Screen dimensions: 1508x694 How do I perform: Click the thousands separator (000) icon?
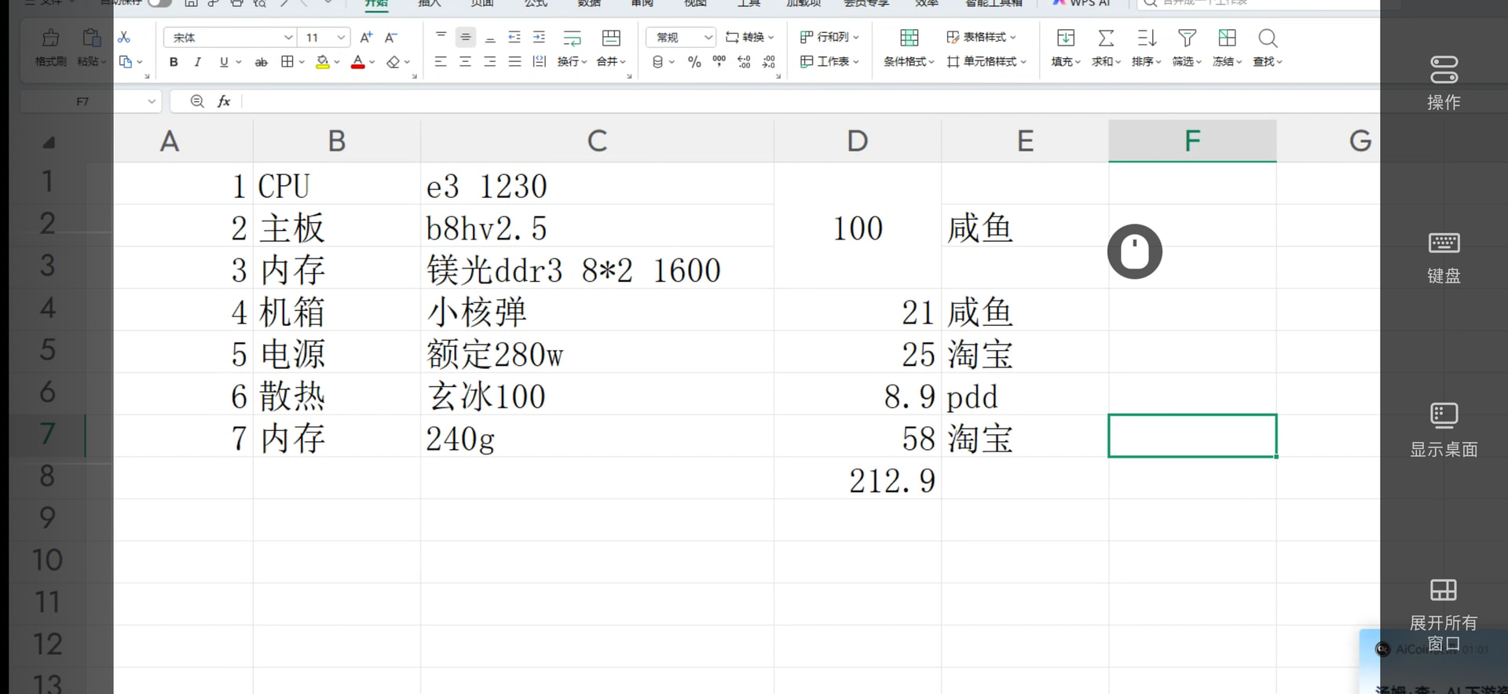click(719, 60)
